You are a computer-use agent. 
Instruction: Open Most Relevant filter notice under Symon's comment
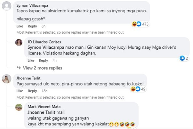click(71, 33)
